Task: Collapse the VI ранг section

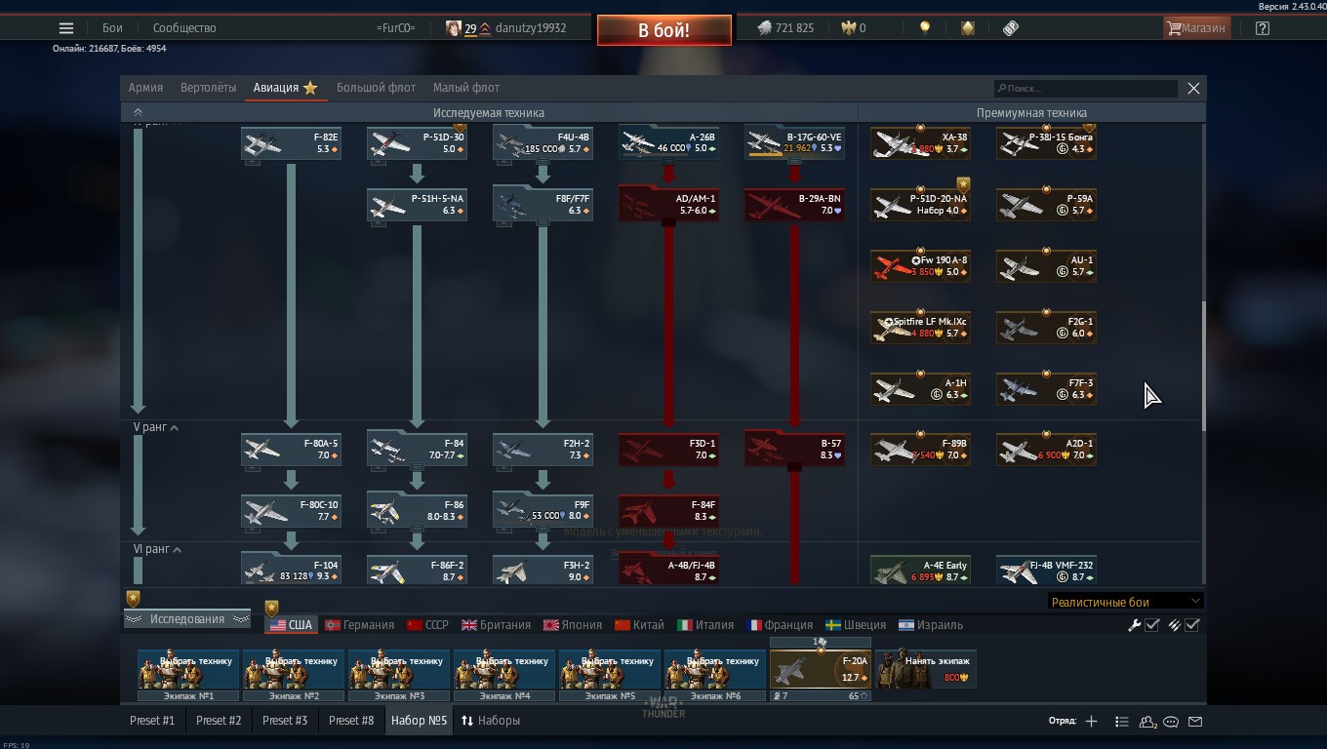Action: click(158, 549)
